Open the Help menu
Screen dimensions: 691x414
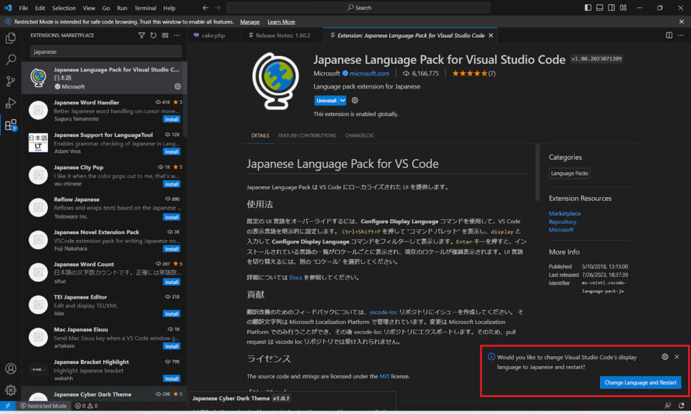[x=169, y=8]
